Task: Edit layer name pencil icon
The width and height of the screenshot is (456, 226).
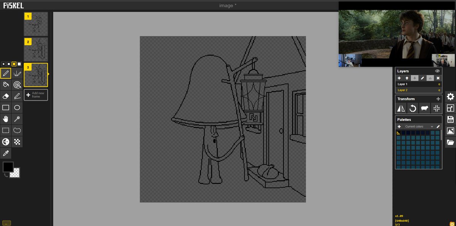Action: click(x=422, y=78)
